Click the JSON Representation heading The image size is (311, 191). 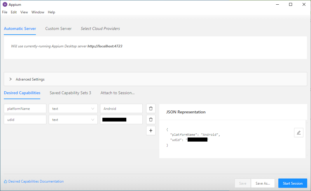186,112
